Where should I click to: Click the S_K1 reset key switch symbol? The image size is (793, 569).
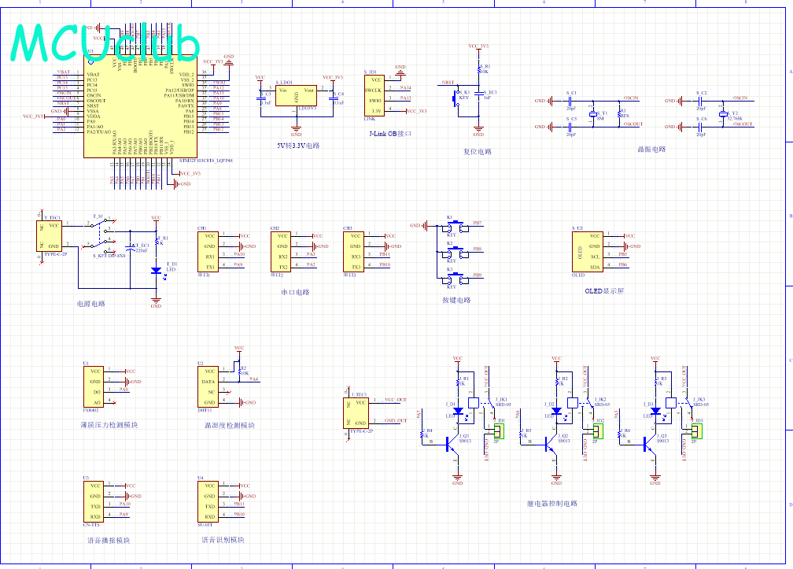pos(456,98)
